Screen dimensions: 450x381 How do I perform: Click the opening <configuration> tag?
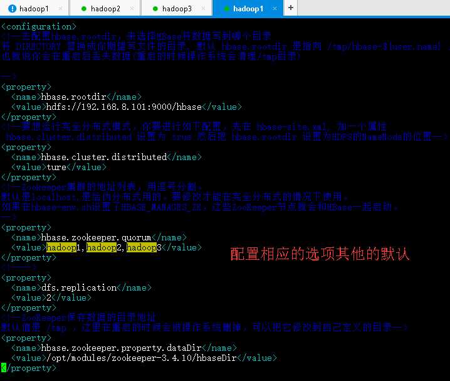[39, 26]
